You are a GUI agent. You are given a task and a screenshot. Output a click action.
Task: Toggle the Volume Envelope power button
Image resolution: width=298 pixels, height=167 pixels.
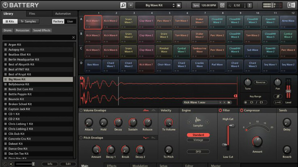point(81,110)
